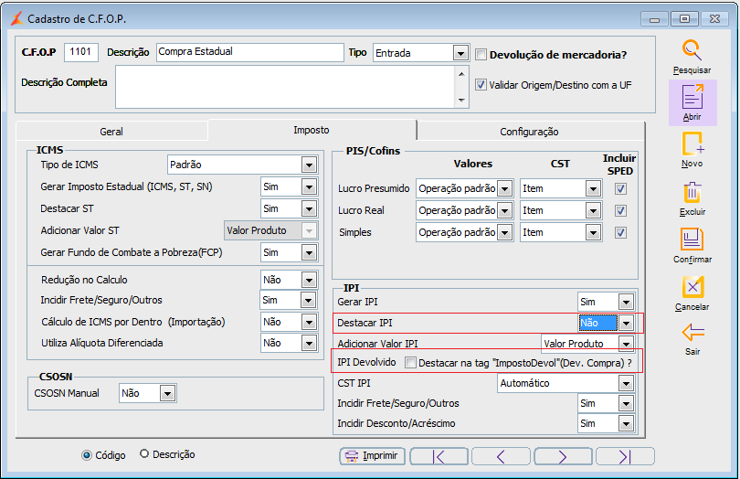The width and height of the screenshot is (740, 479).
Task: Print with the Imprimir button
Action: coord(372,456)
